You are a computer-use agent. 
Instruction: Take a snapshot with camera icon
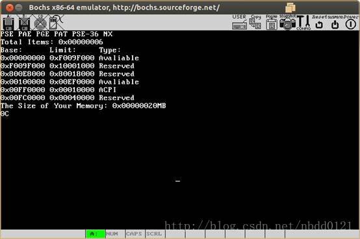287,22
